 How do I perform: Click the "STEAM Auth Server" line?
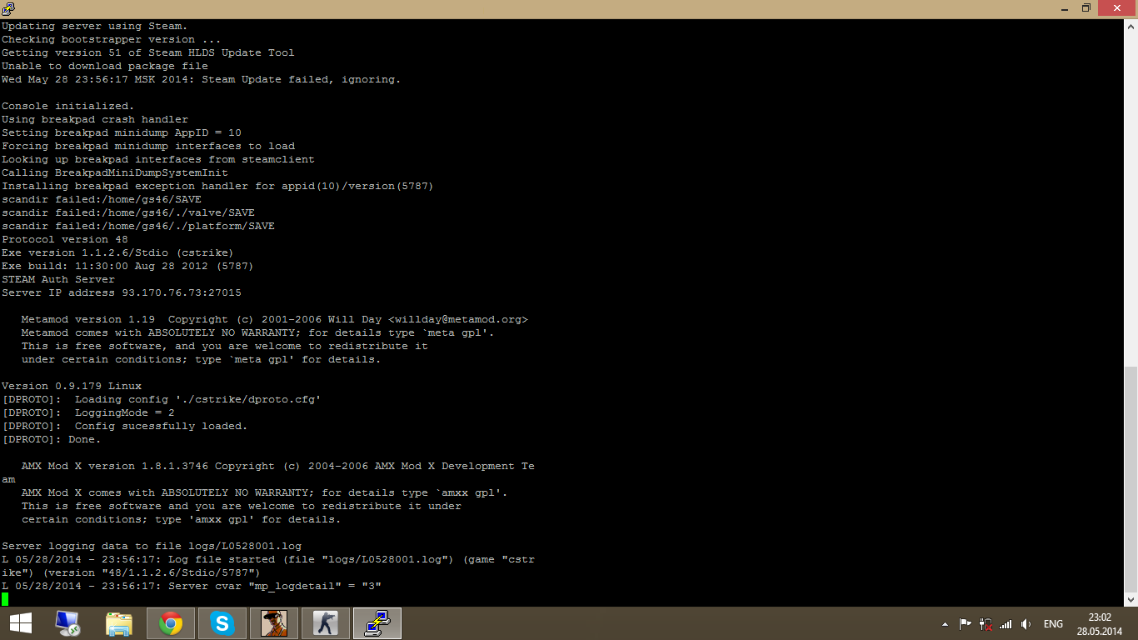(58, 279)
